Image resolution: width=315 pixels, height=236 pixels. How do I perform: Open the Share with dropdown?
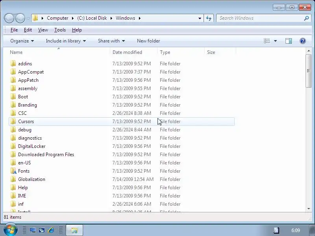[x=111, y=41]
